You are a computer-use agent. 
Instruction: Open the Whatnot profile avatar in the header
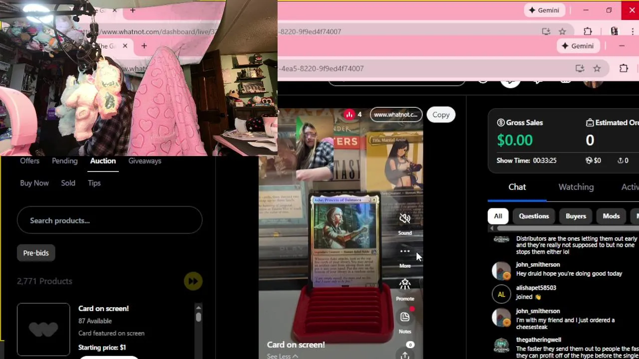593,84
